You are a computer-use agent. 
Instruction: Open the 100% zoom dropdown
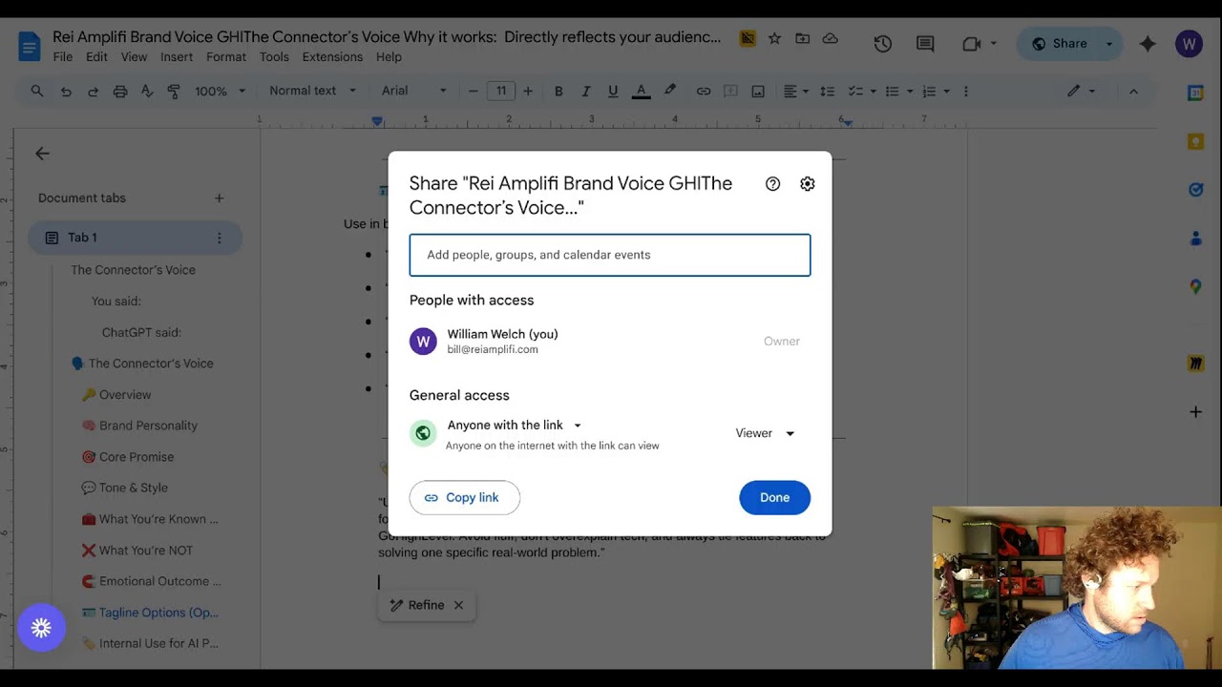point(220,92)
